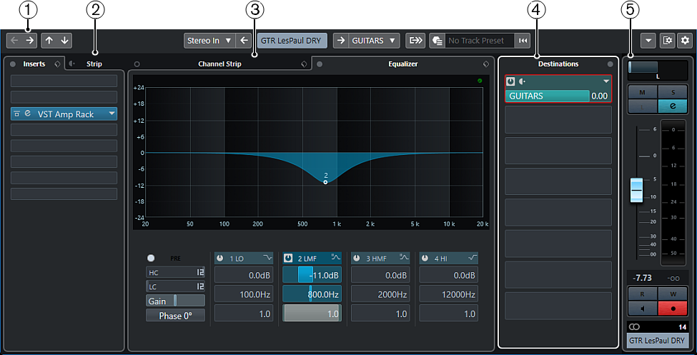Click the pre/post fader icon on GUITARS send
Viewport: 697px width, 355px height.
[x=523, y=81]
